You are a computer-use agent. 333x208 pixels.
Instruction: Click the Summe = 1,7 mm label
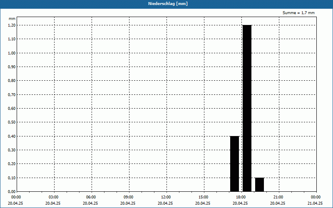[x=298, y=13]
